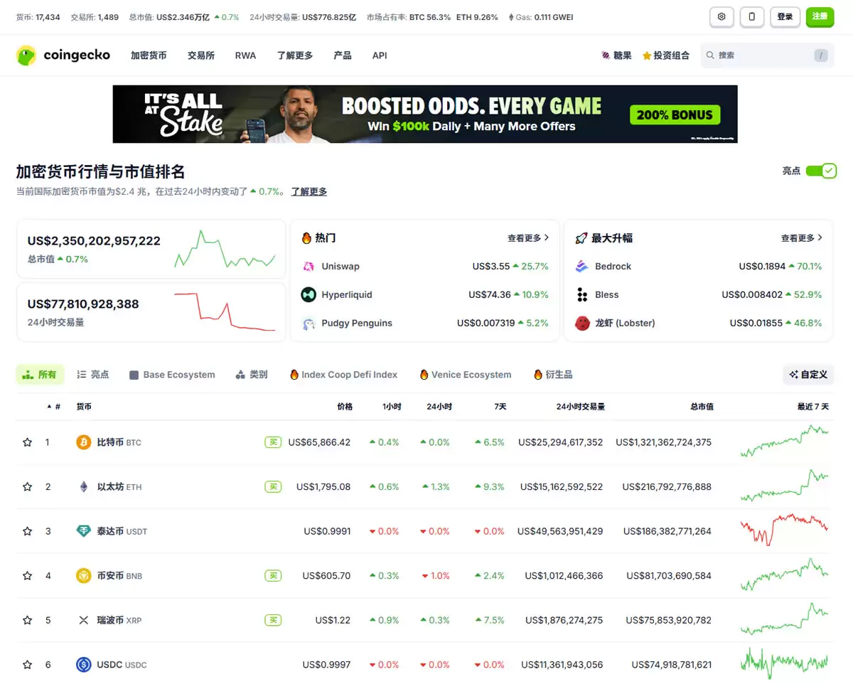The image size is (853, 684).
Task: Select the 亮点 filter tab
Action: coord(93,375)
